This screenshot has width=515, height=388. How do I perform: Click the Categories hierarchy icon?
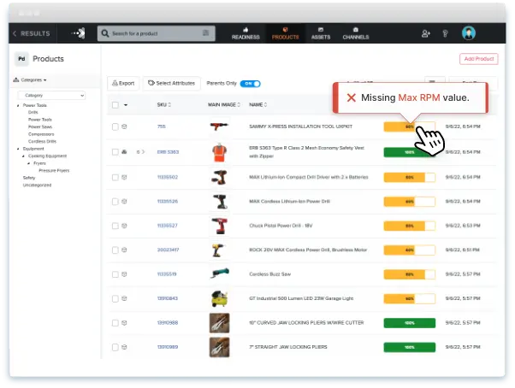point(16,79)
